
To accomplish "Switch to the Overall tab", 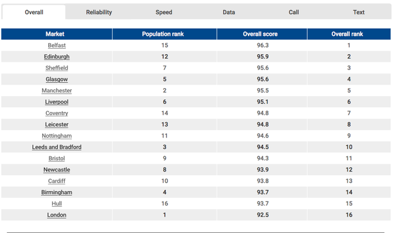I will (x=34, y=12).
